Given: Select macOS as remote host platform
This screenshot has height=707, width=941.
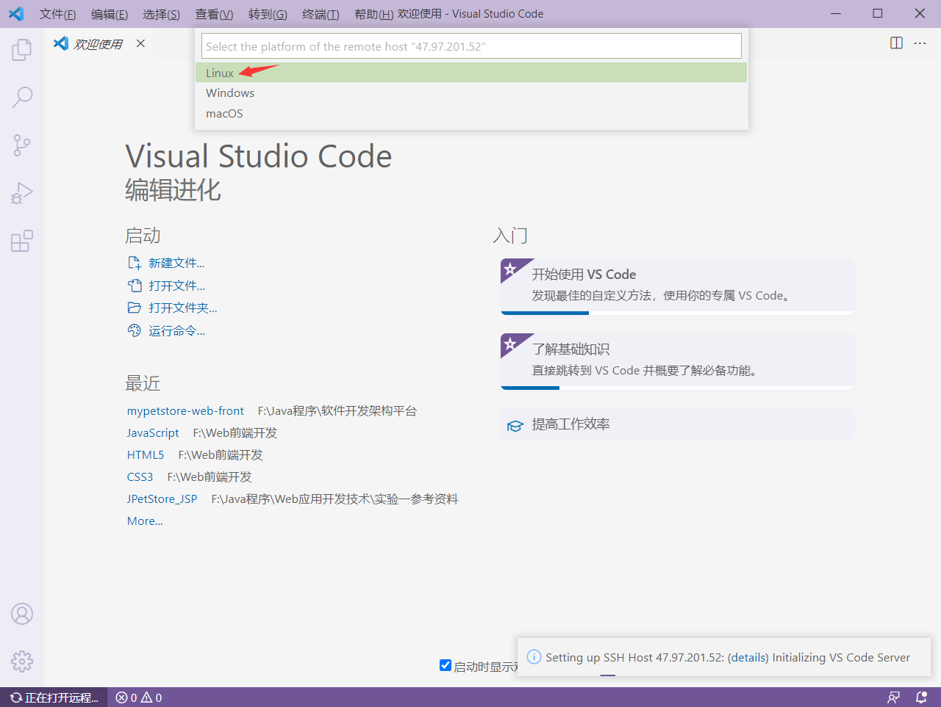Looking at the screenshot, I should point(471,113).
